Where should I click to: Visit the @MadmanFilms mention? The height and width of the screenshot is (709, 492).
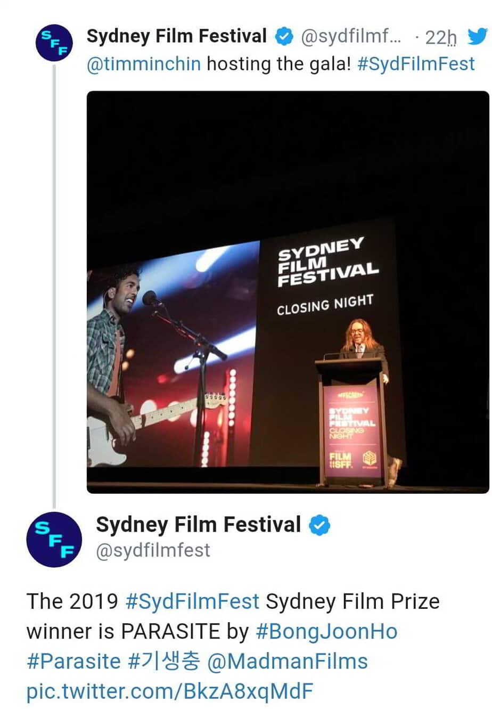pos(288,661)
